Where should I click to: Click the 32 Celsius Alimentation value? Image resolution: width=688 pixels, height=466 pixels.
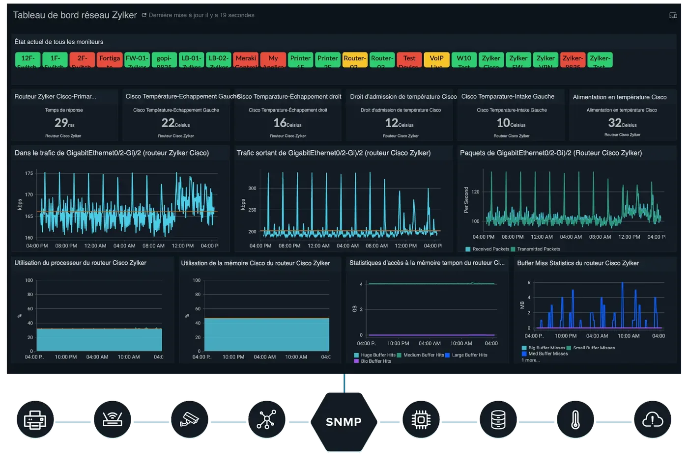tap(622, 123)
